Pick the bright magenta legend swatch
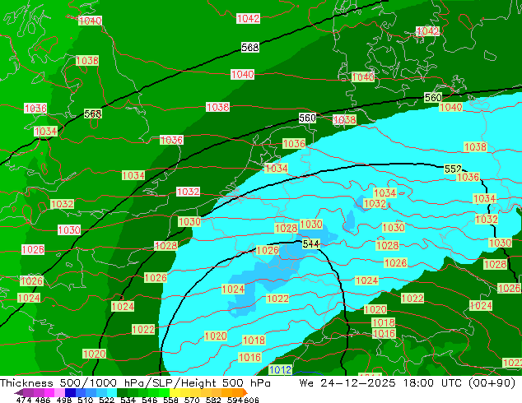Screen dimensions: 522x403 click(49, 392)
